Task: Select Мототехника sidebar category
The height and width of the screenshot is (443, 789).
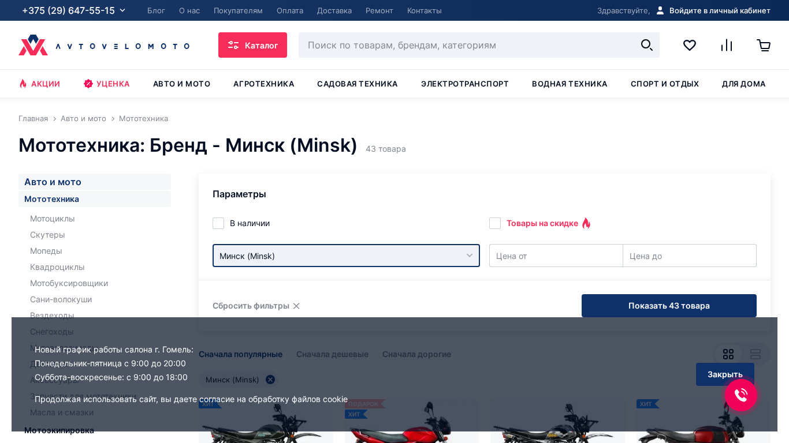Action: (x=95, y=199)
